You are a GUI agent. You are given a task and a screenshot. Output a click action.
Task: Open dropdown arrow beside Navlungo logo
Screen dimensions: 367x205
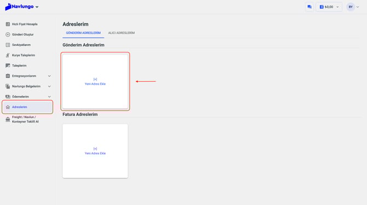click(37, 7)
